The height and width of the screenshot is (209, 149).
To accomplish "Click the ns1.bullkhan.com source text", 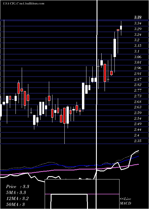I will pyautogui.click(x=31, y=4).
